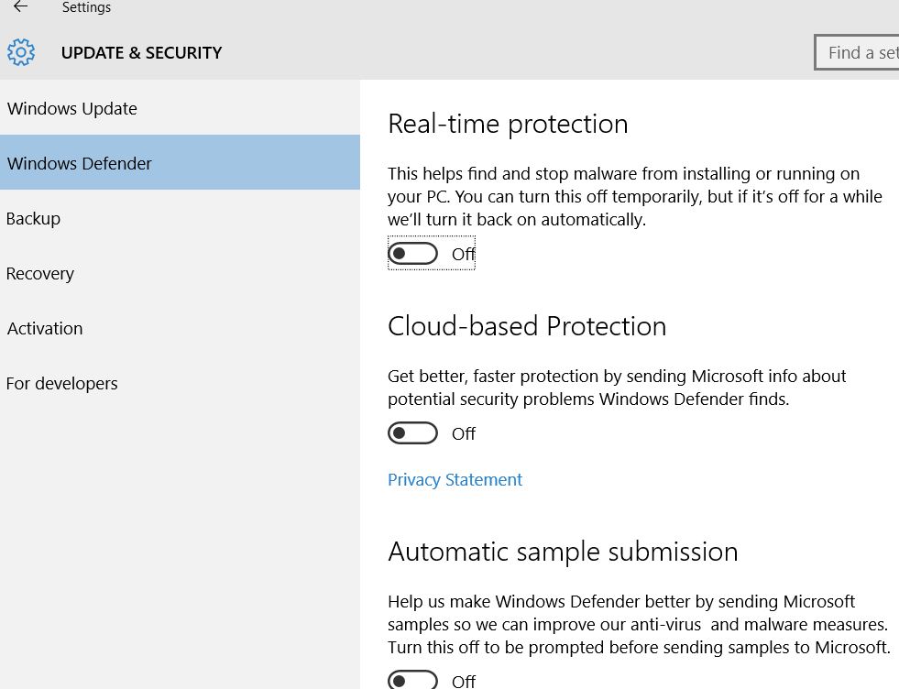Click the UPDATE & SECURITY header title

tap(142, 53)
